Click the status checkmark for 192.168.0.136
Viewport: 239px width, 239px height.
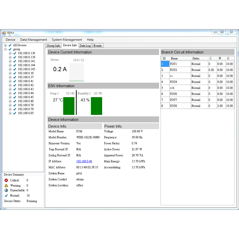coord(15,53)
